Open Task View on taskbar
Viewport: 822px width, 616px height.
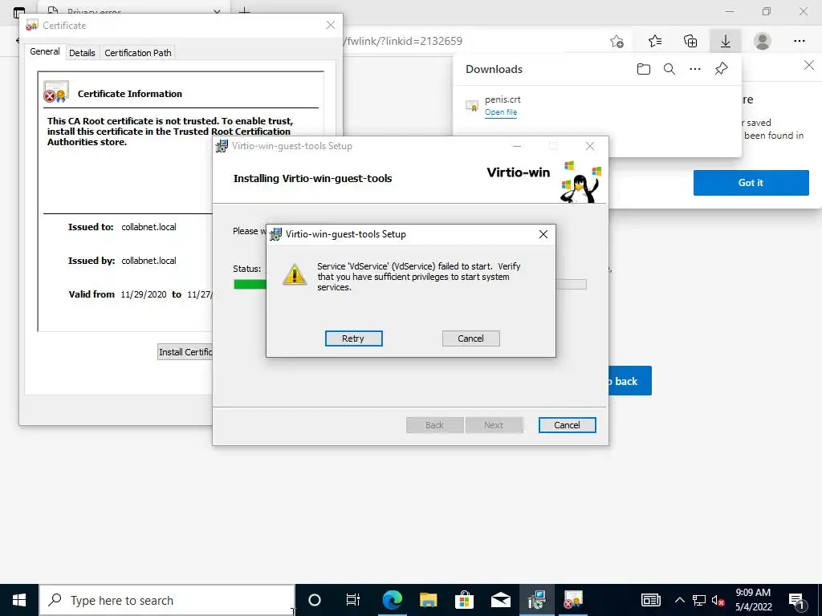353,600
